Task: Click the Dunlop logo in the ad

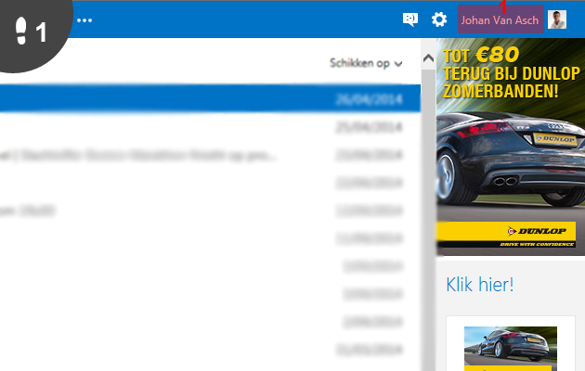Action: [537, 231]
